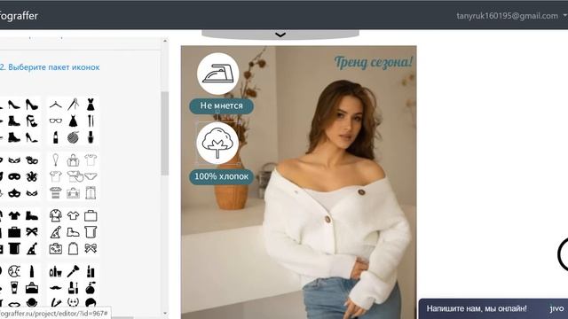Pick the solid black bow icon

pyautogui.click(x=32, y=232)
